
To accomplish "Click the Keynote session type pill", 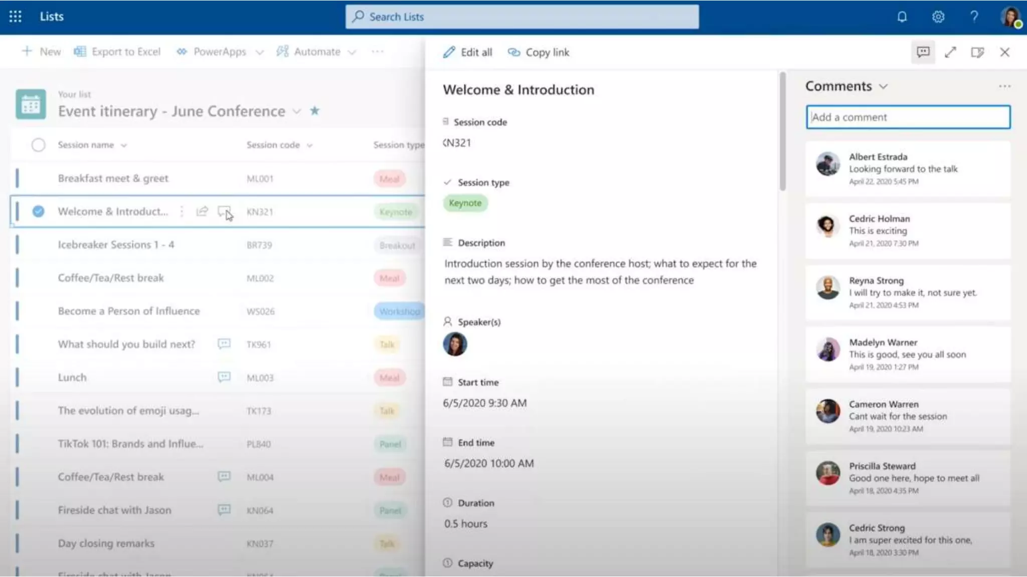I will click(465, 203).
